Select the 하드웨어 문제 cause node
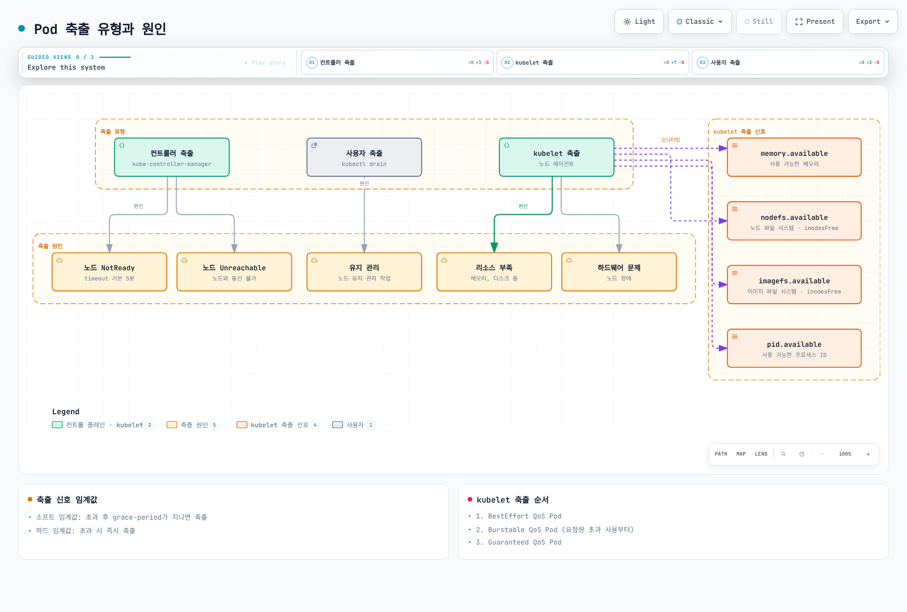 coord(619,272)
